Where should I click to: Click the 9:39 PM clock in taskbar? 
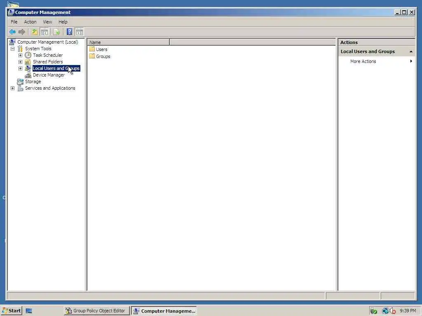coord(408,311)
